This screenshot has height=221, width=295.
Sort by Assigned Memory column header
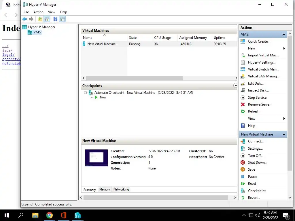[x=194, y=38]
